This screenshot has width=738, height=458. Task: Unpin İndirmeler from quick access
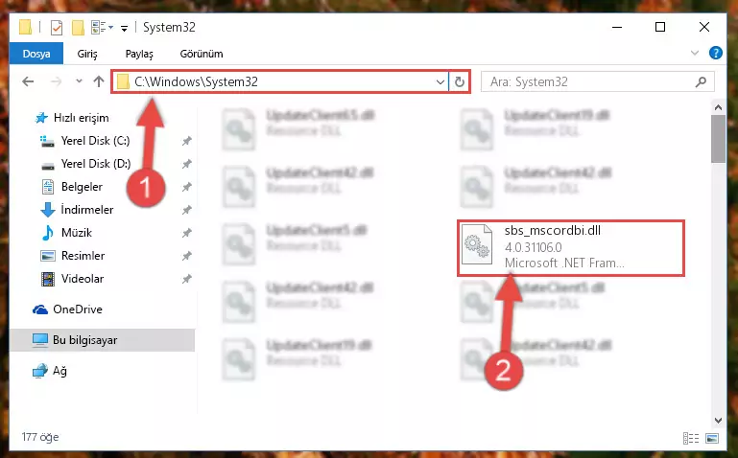tap(187, 210)
